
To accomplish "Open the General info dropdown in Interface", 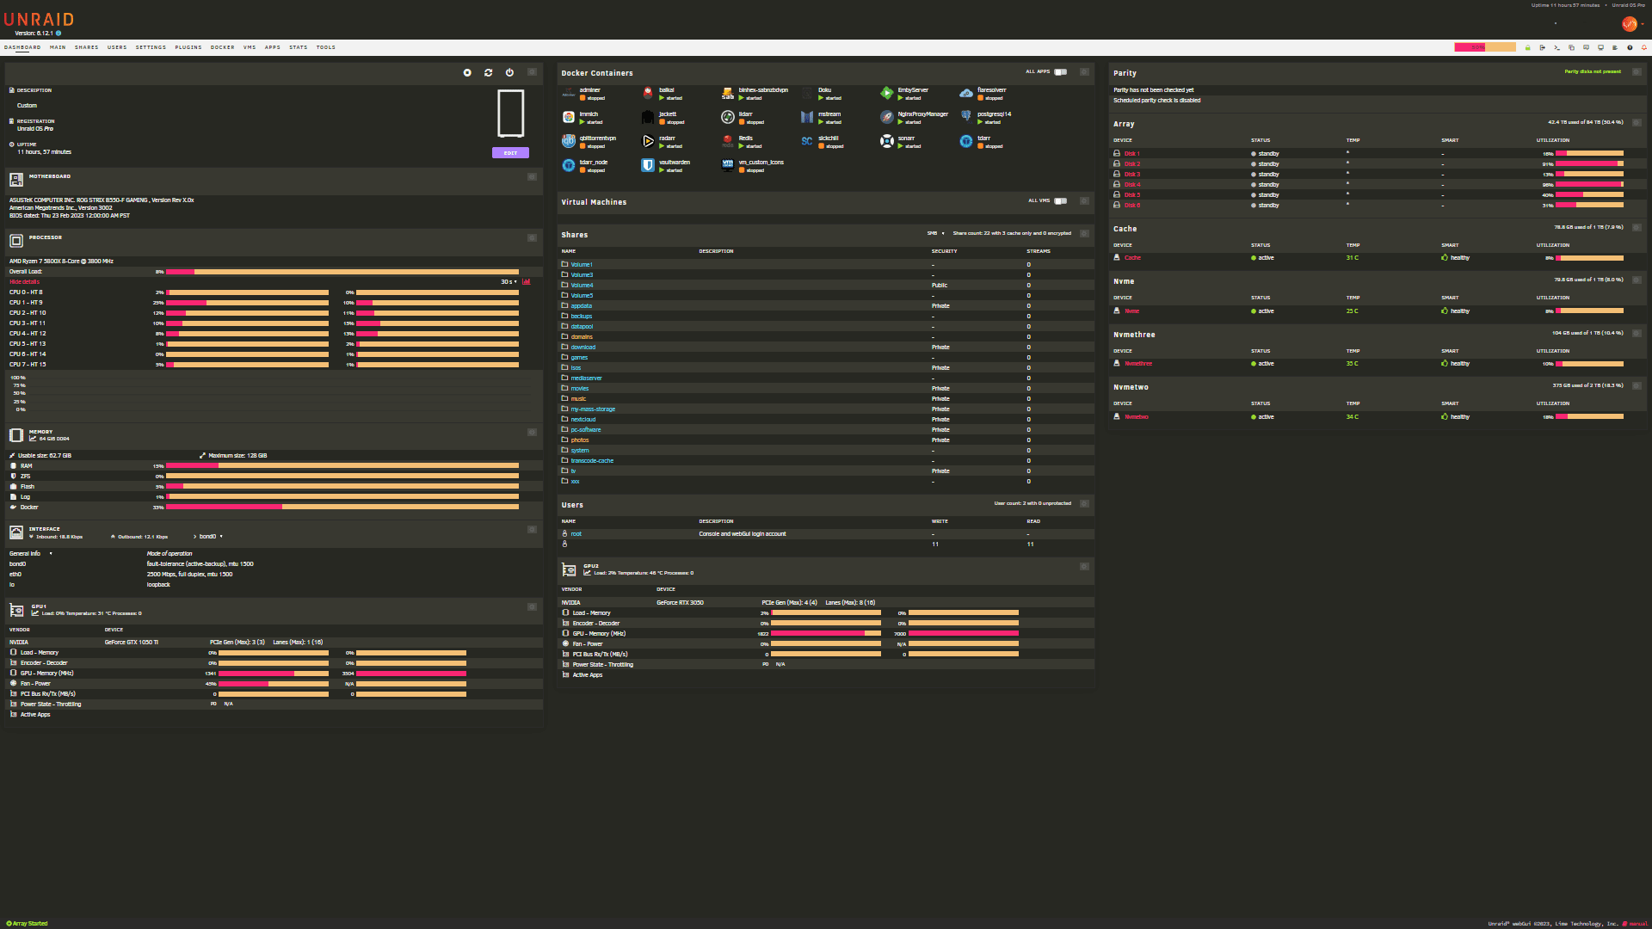I will pos(31,554).
